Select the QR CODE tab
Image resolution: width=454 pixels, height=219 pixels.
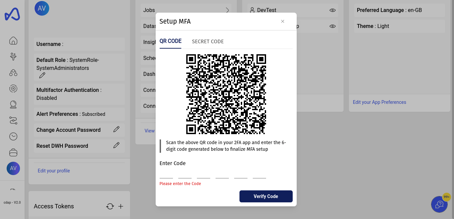[x=171, y=41]
